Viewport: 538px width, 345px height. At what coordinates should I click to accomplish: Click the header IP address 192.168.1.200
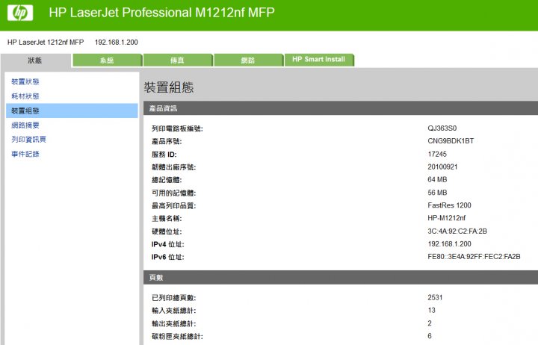[x=117, y=42]
